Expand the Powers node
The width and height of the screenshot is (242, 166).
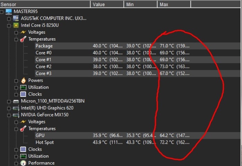point(16,81)
